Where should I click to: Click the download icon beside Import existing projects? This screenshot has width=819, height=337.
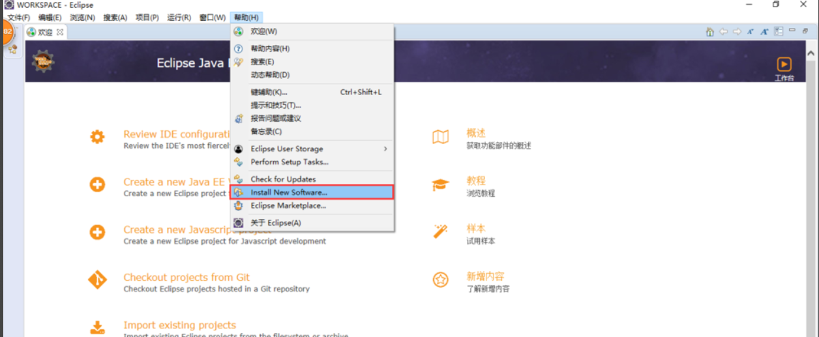(x=97, y=327)
